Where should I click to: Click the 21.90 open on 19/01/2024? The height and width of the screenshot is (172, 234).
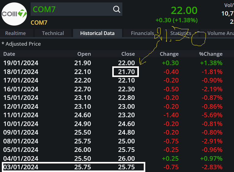(x=83, y=63)
